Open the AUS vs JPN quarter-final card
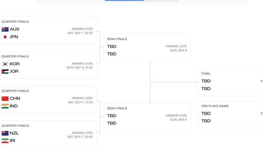The width and height of the screenshot is (263, 148). [48, 30]
